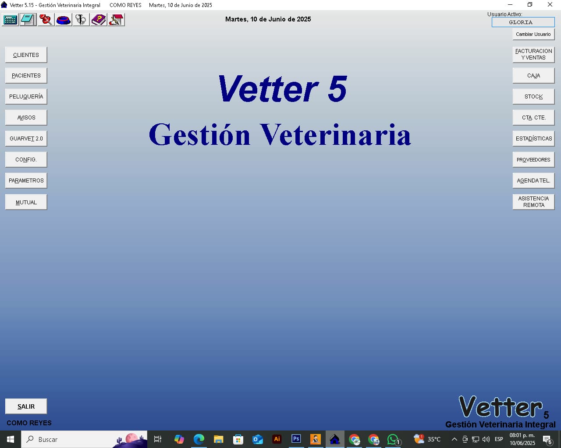Open Outlook from the taskbar
Viewport: 561px width, 448px height.
258,439
